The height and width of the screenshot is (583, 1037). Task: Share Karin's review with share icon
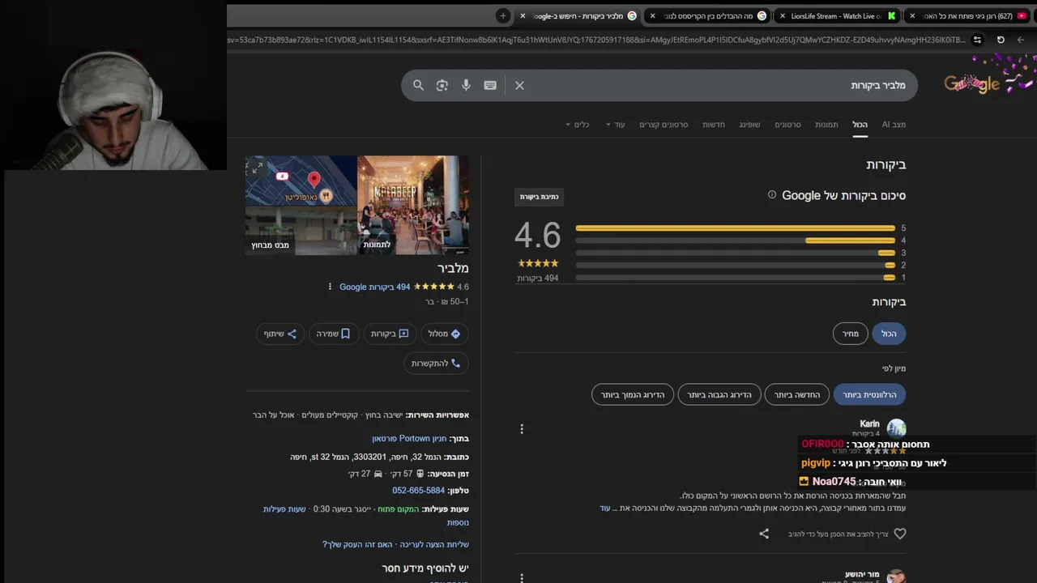pyautogui.click(x=764, y=534)
